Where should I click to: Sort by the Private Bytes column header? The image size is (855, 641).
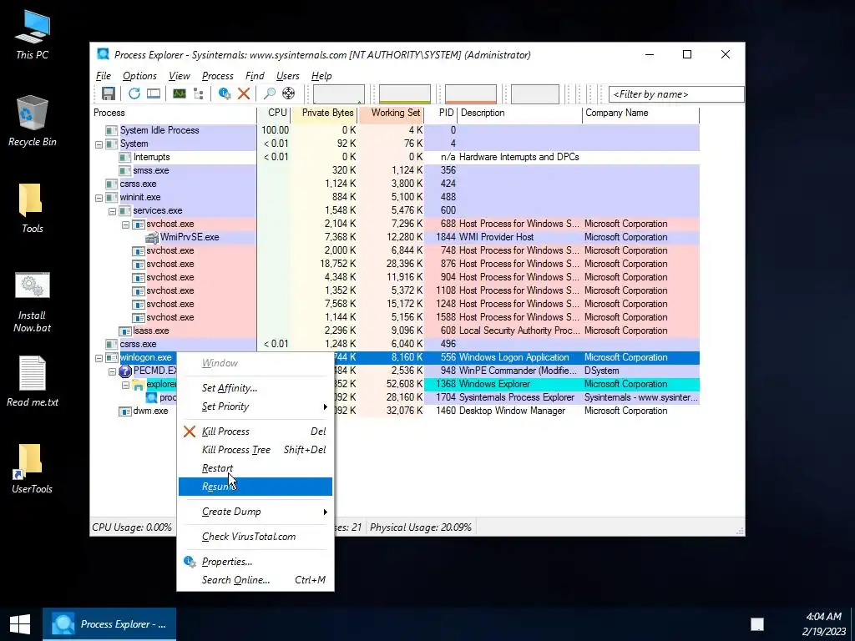324,113
